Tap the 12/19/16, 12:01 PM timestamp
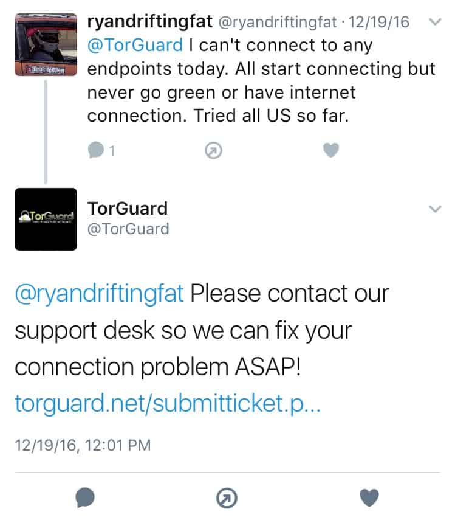 tap(83, 445)
